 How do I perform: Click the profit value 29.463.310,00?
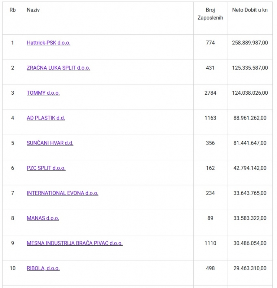tap(250, 268)
